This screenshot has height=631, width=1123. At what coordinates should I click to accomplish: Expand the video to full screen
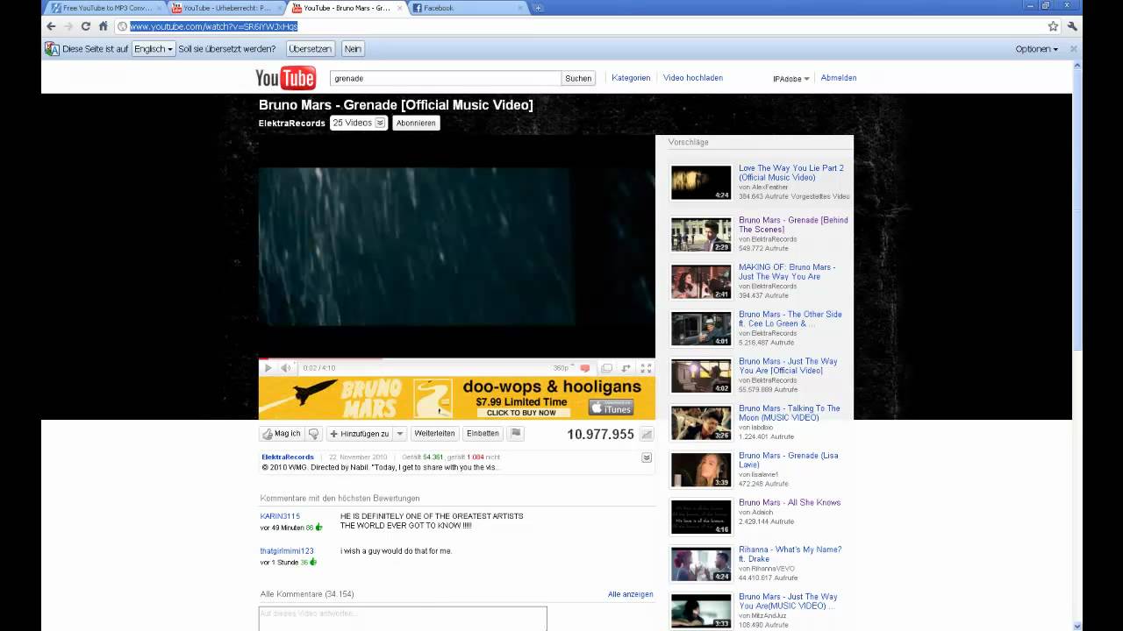point(647,368)
